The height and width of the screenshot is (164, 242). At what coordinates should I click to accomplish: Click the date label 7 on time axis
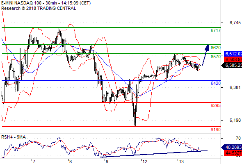point(34,162)
